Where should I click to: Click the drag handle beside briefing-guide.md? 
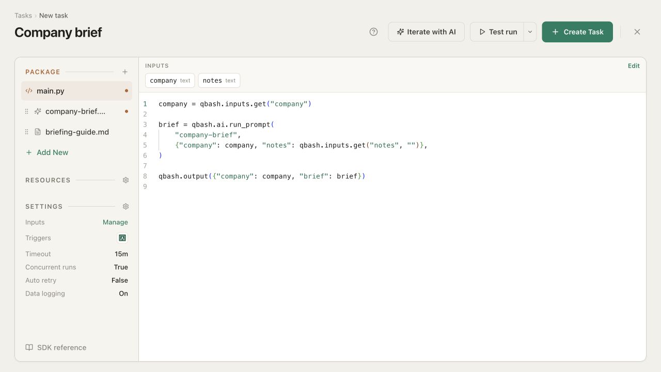click(27, 132)
